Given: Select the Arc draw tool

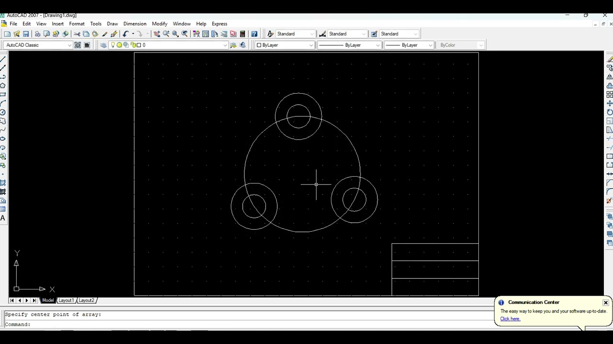Looking at the screenshot, I should [x=3, y=103].
